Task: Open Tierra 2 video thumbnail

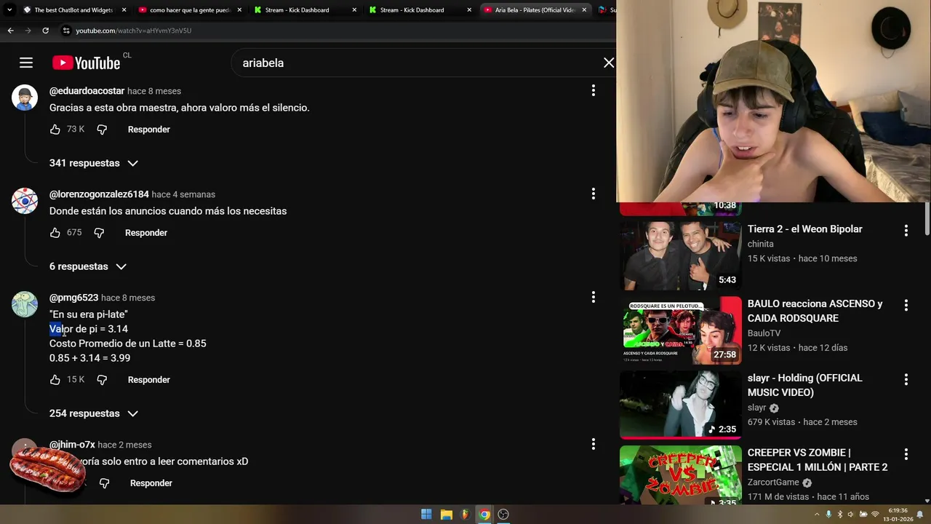Action: click(681, 255)
